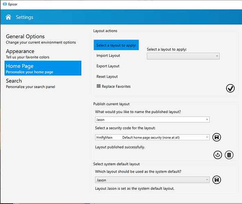Delete the published layout with the trash icon
Screen dimensions: 242x204
pyautogui.click(x=229, y=155)
